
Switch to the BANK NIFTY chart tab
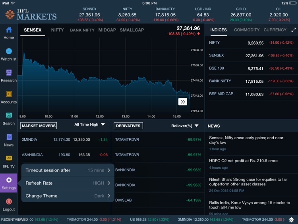(82, 30)
